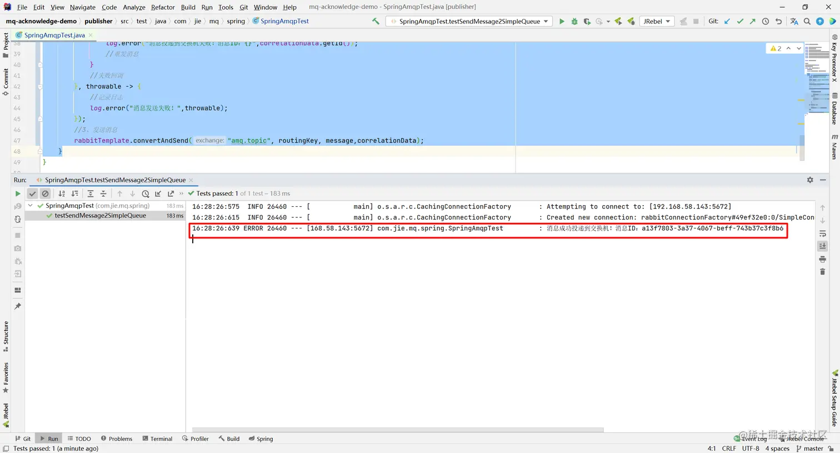Collapse the SpringAmqpTest tree node

pyautogui.click(x=31, y=206)
